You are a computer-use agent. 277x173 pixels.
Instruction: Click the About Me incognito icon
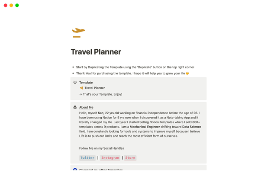tap(75, 107)
